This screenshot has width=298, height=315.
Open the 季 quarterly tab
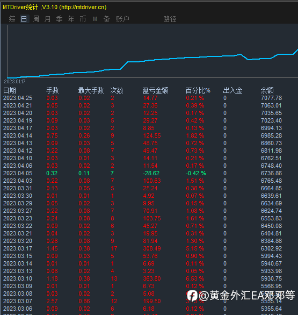pyautogui.click(x=59, y=19)
